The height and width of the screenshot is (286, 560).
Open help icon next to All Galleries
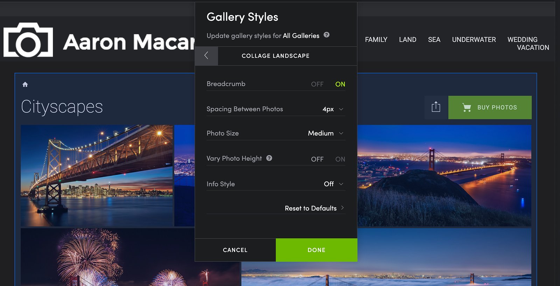327,35
